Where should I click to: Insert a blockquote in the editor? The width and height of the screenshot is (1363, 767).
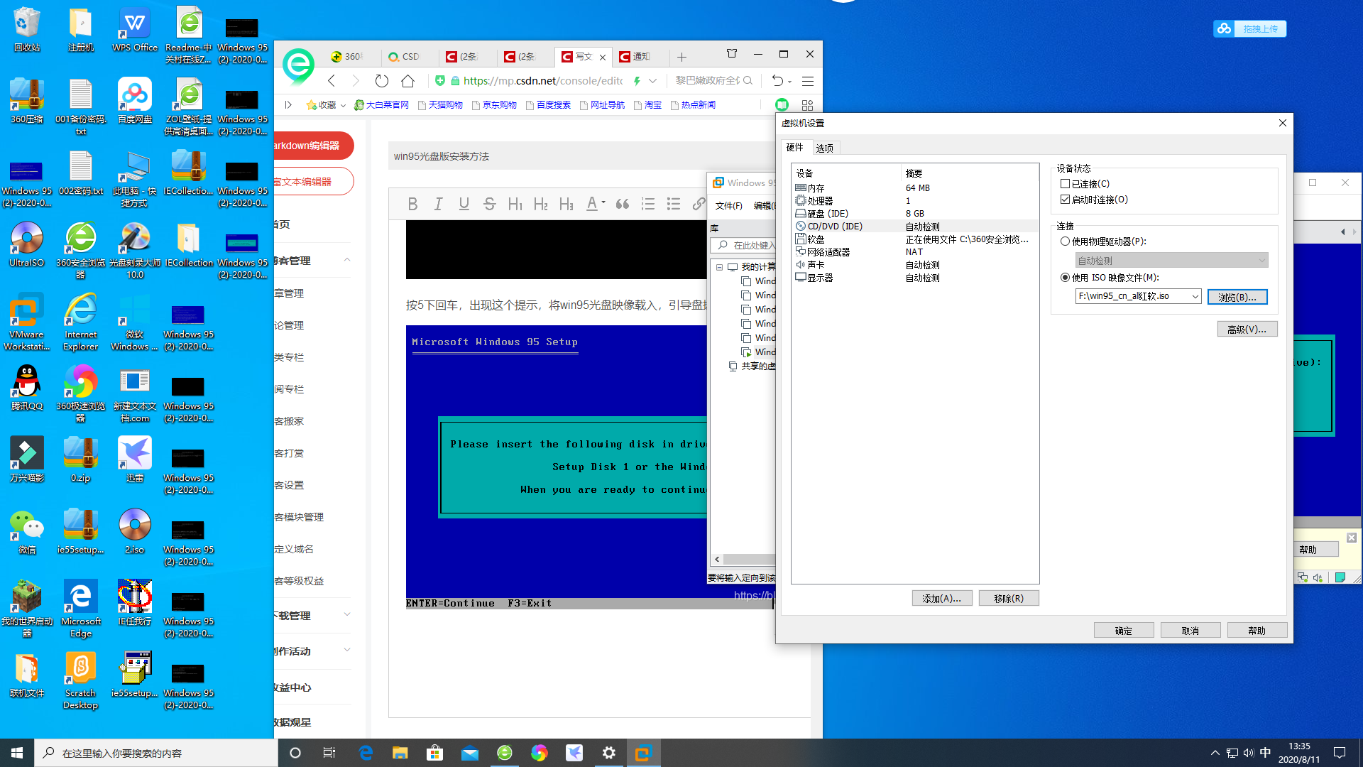pos(623,204)
